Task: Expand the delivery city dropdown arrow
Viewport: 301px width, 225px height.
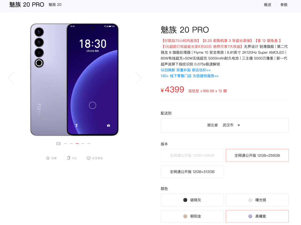Action: pyautogui.click(x=239, y=125)
